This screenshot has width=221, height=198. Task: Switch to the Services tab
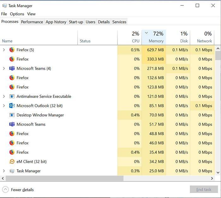119,22
